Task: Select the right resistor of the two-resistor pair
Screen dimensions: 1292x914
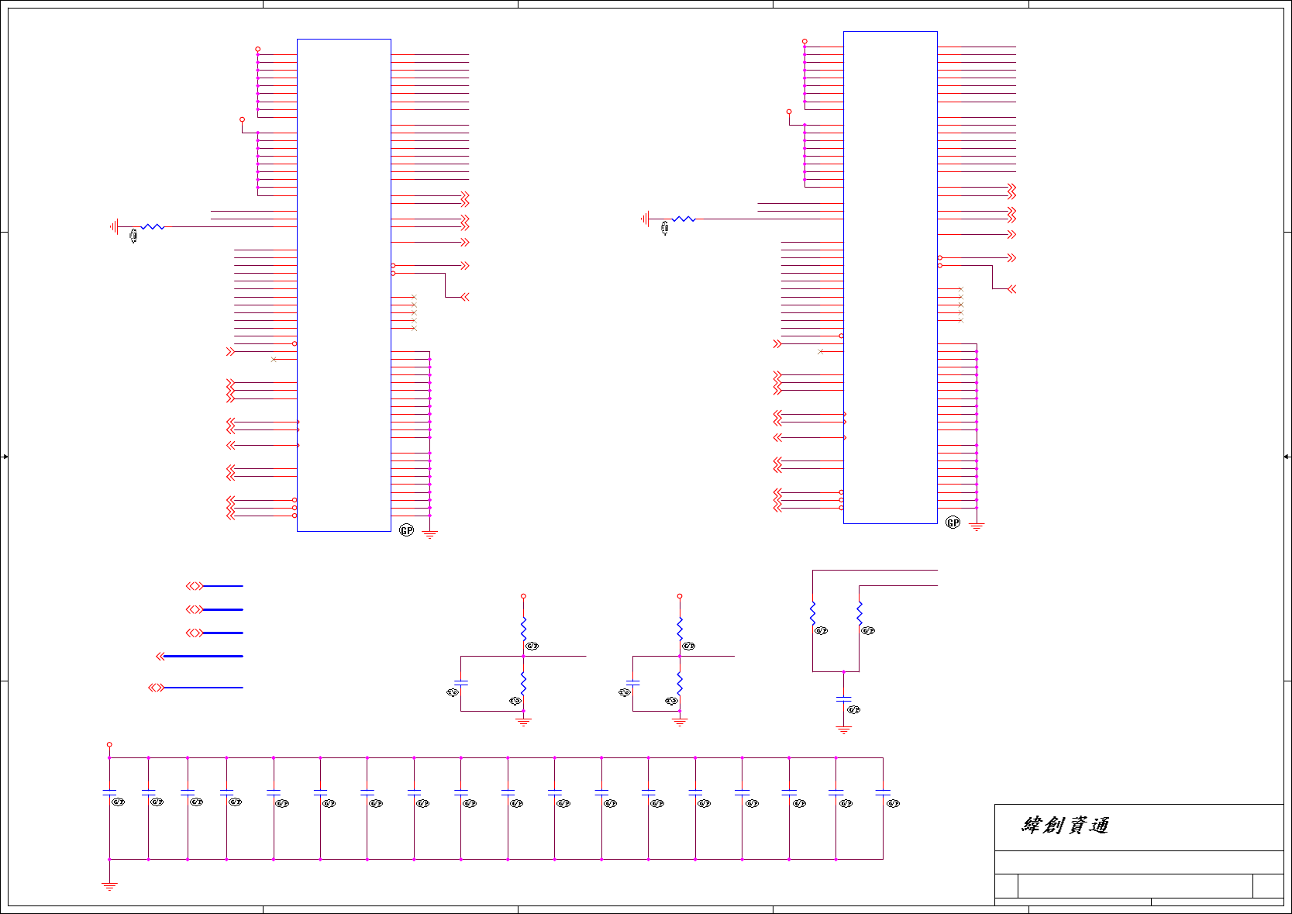Action: tap(860, 613)
